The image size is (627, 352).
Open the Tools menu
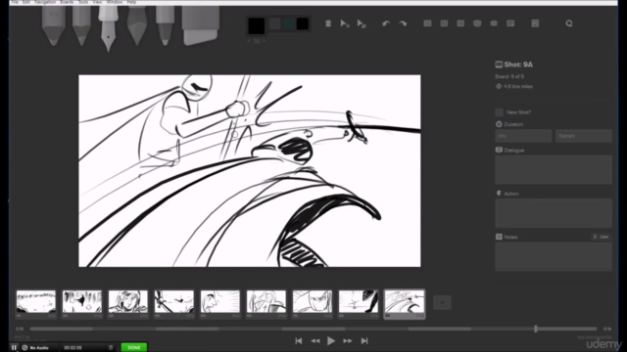tap(83, 2)
